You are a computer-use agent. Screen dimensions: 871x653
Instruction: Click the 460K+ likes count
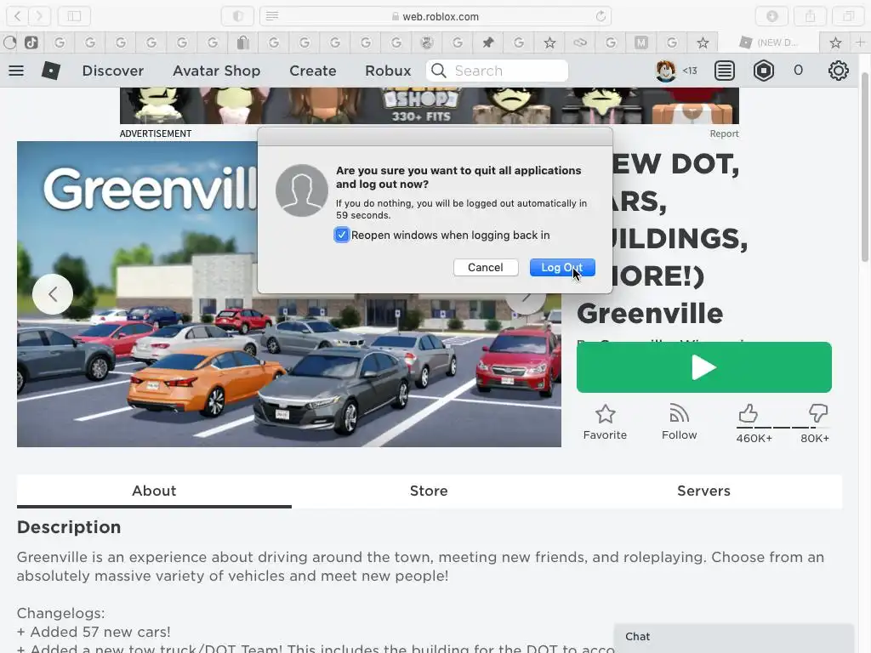[x=754, y=438]
